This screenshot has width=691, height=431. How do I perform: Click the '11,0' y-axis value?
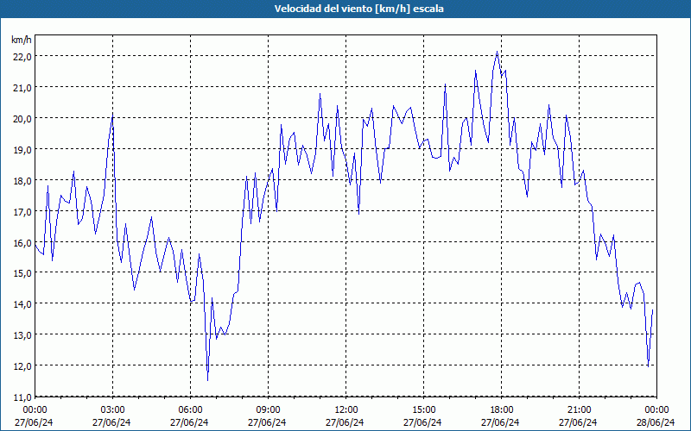point(22,397)
